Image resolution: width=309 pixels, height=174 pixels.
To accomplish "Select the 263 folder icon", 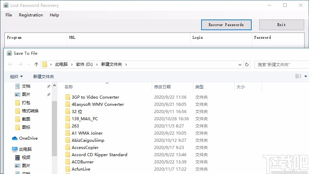I will 68,126.
